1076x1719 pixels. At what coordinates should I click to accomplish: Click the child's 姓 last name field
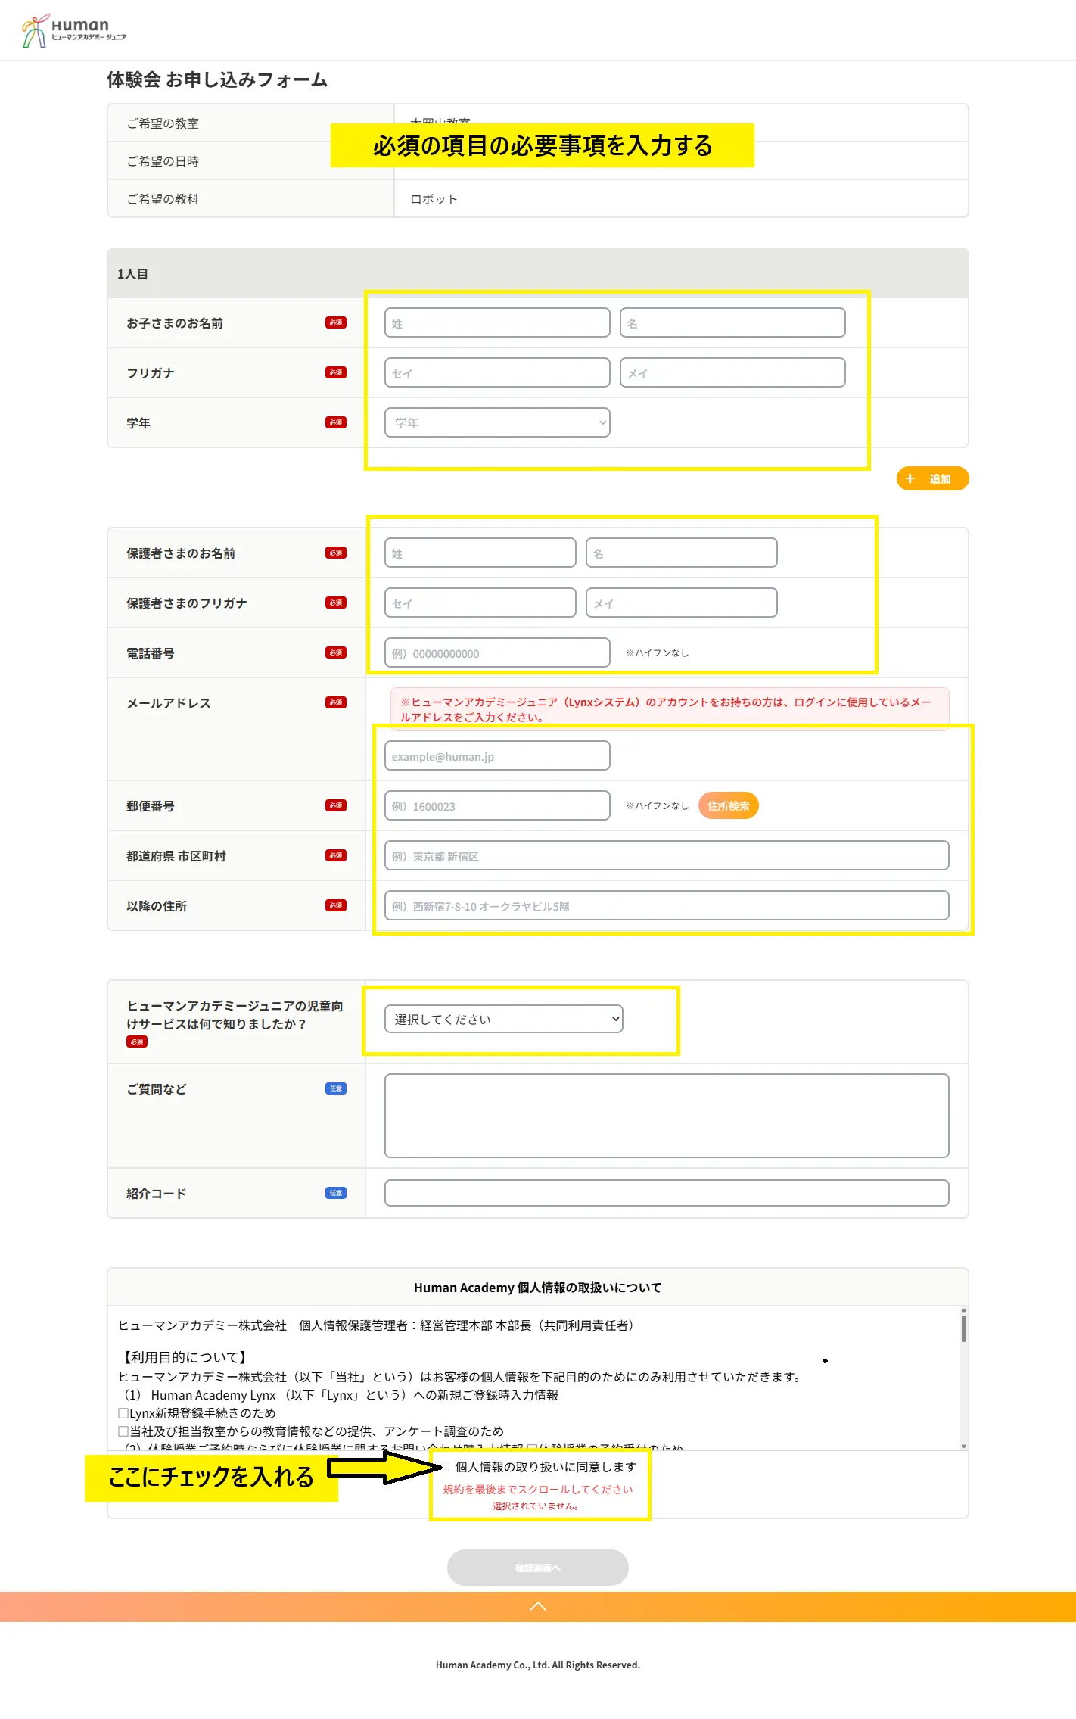pyautogui.click(x=497, y=322)
